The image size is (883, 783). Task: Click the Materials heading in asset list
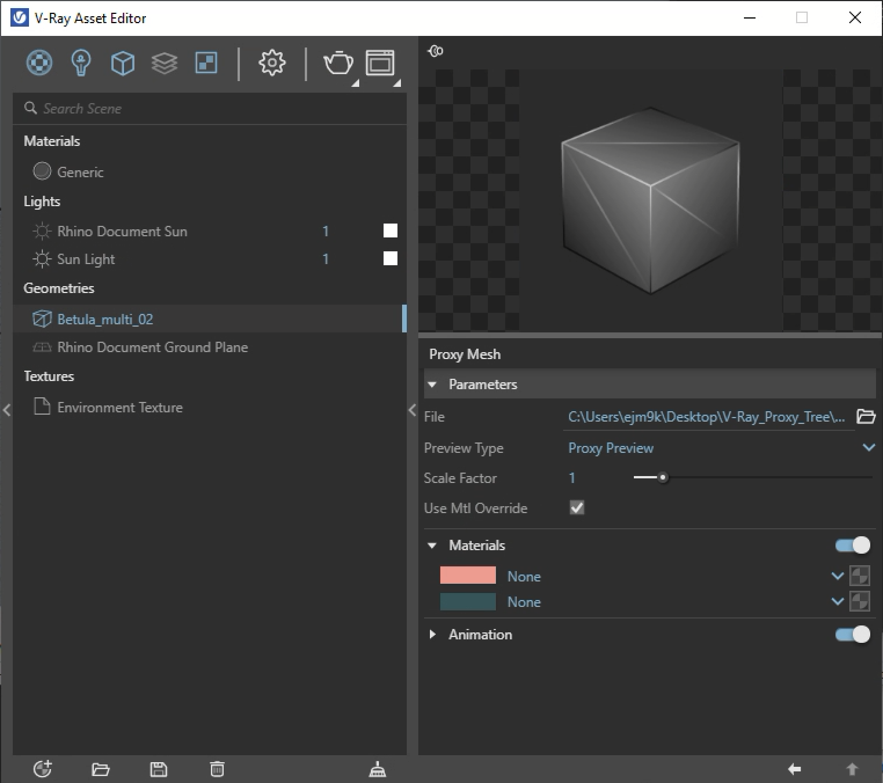point(52,141)
